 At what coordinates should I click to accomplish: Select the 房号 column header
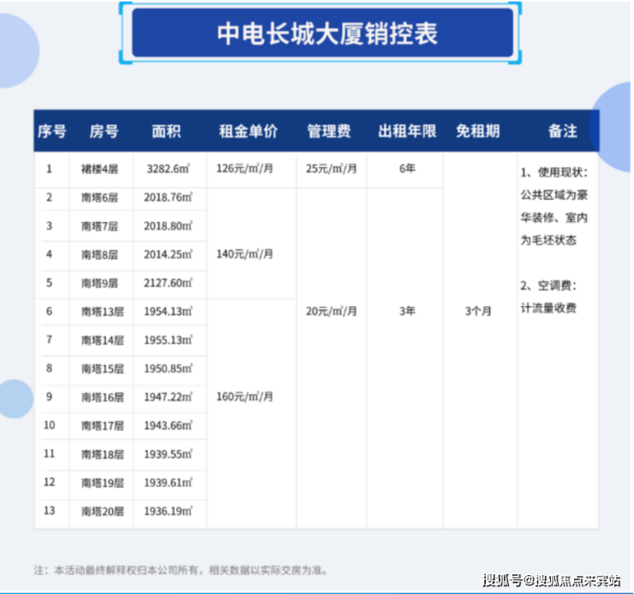tap(104, 131)
